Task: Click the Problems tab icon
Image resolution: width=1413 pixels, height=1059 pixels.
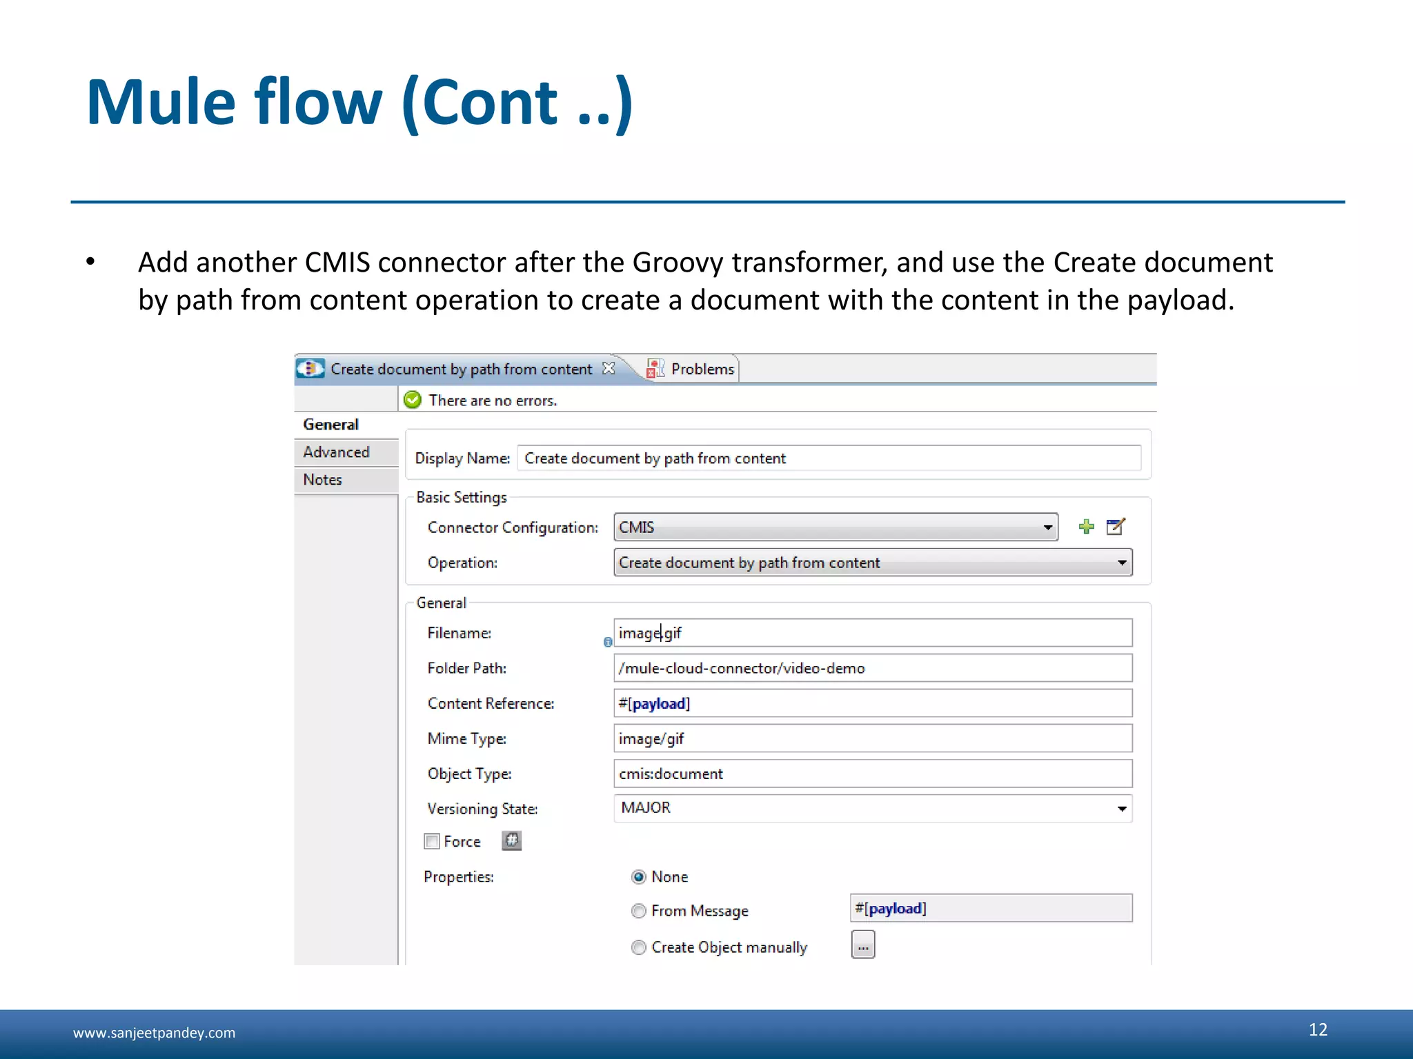Action: pyautogui.click(x=655, y=369)
